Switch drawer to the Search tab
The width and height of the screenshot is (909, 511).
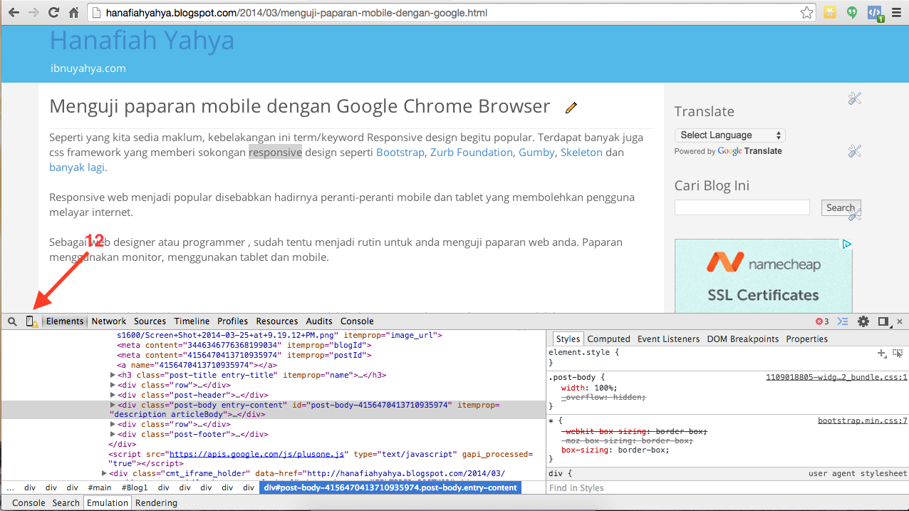coord(66,503)
